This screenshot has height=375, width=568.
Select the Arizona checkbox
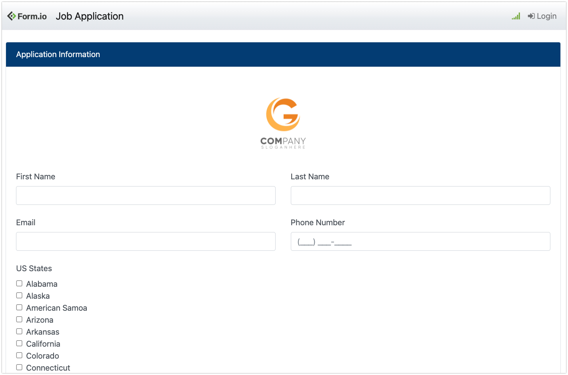click(19, 319)
